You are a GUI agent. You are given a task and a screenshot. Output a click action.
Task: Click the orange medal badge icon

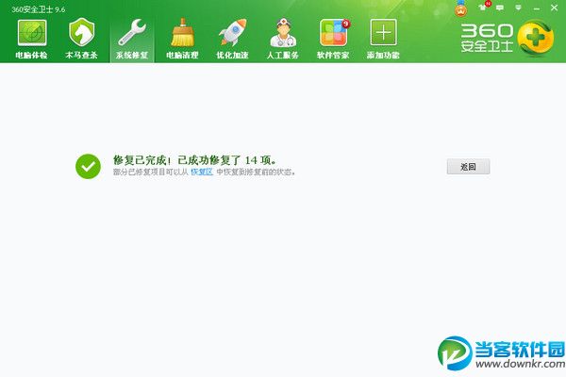point(460,8)
